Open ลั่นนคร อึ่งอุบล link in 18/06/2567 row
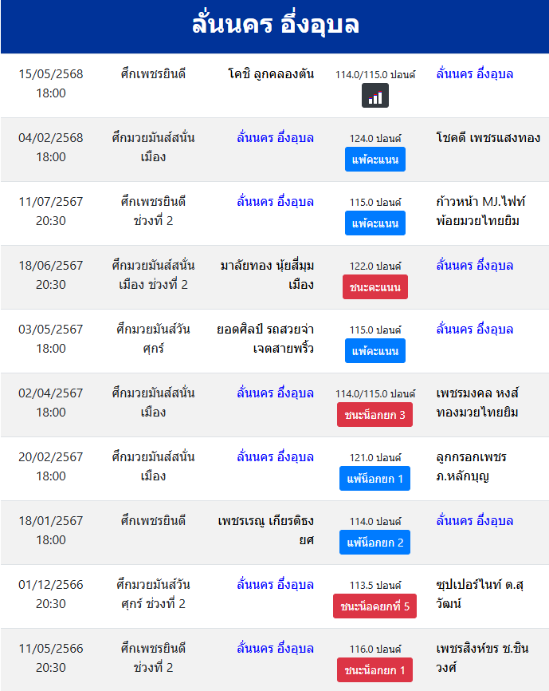 pos(475,266)
